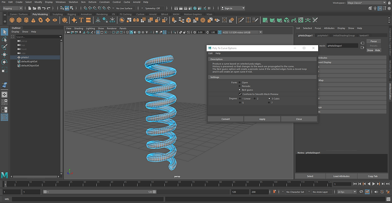Click the Load Attributes button

[342, 176]
